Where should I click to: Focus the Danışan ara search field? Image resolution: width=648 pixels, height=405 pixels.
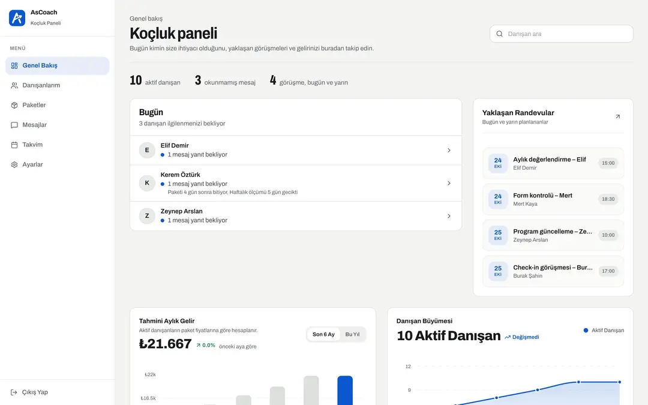(561, 34)
